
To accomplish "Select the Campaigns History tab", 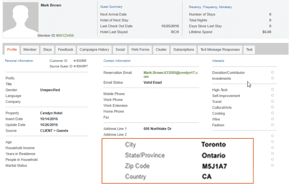I will pos(94,50).
